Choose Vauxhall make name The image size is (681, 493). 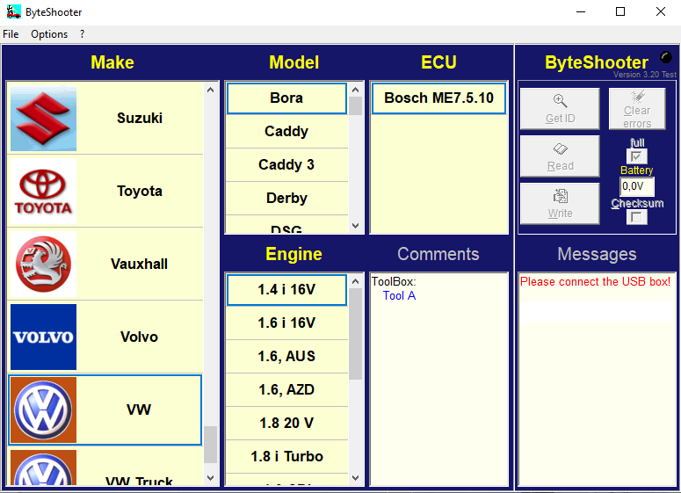tap(140, 265)
